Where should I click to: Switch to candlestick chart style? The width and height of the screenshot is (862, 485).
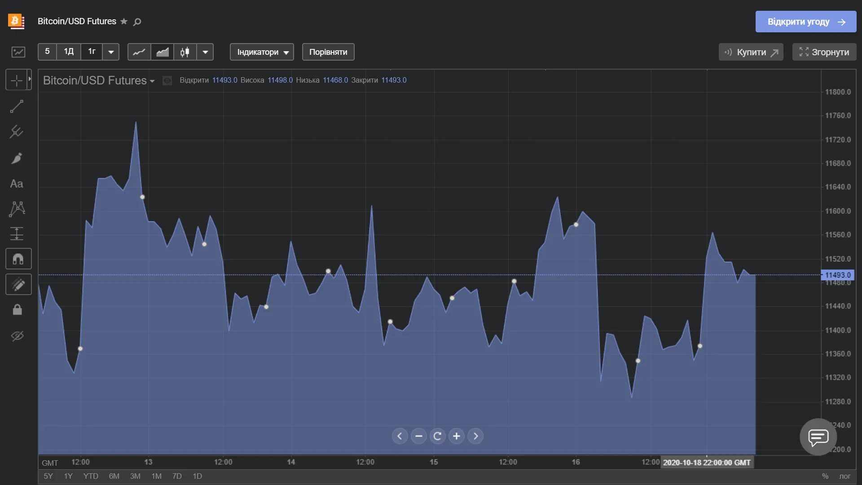(x=185, y=52)
